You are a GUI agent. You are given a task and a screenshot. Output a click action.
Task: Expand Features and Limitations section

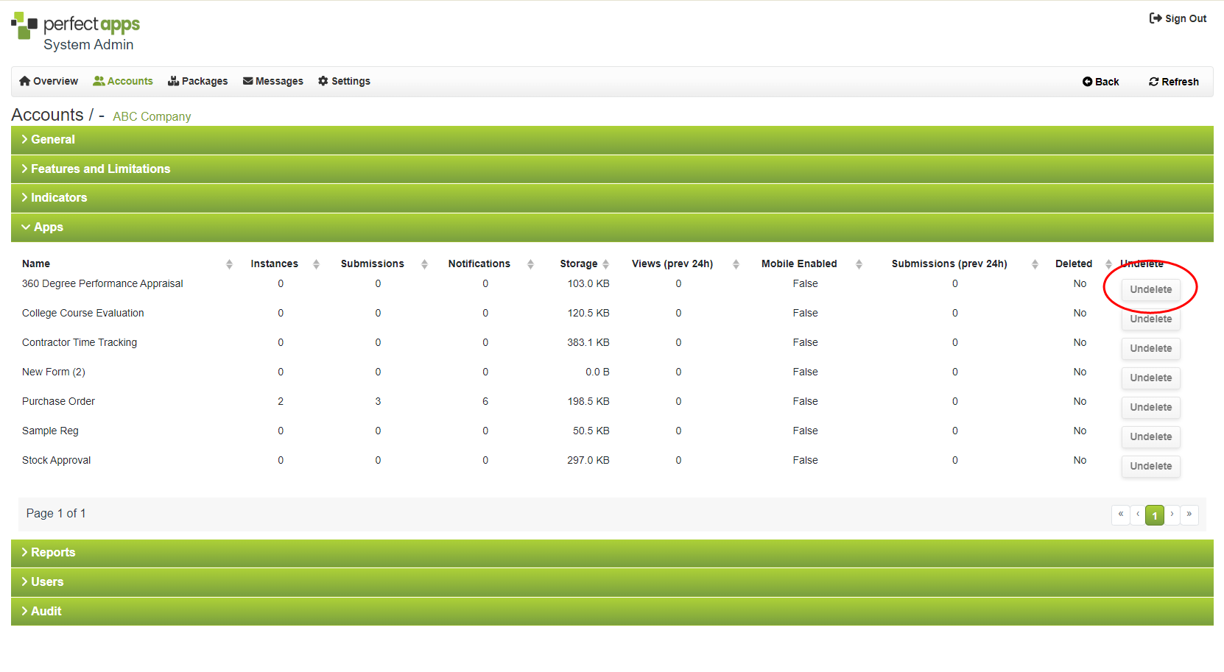pos(612,169)
